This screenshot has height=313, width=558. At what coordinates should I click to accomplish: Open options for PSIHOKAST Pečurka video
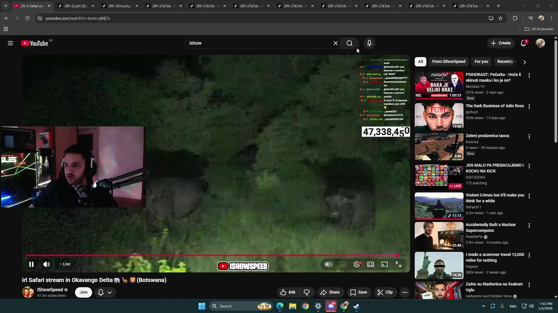coord(529,75)
